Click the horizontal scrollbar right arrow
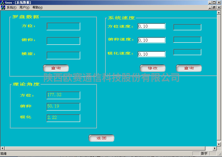 [x=214, y=148]
